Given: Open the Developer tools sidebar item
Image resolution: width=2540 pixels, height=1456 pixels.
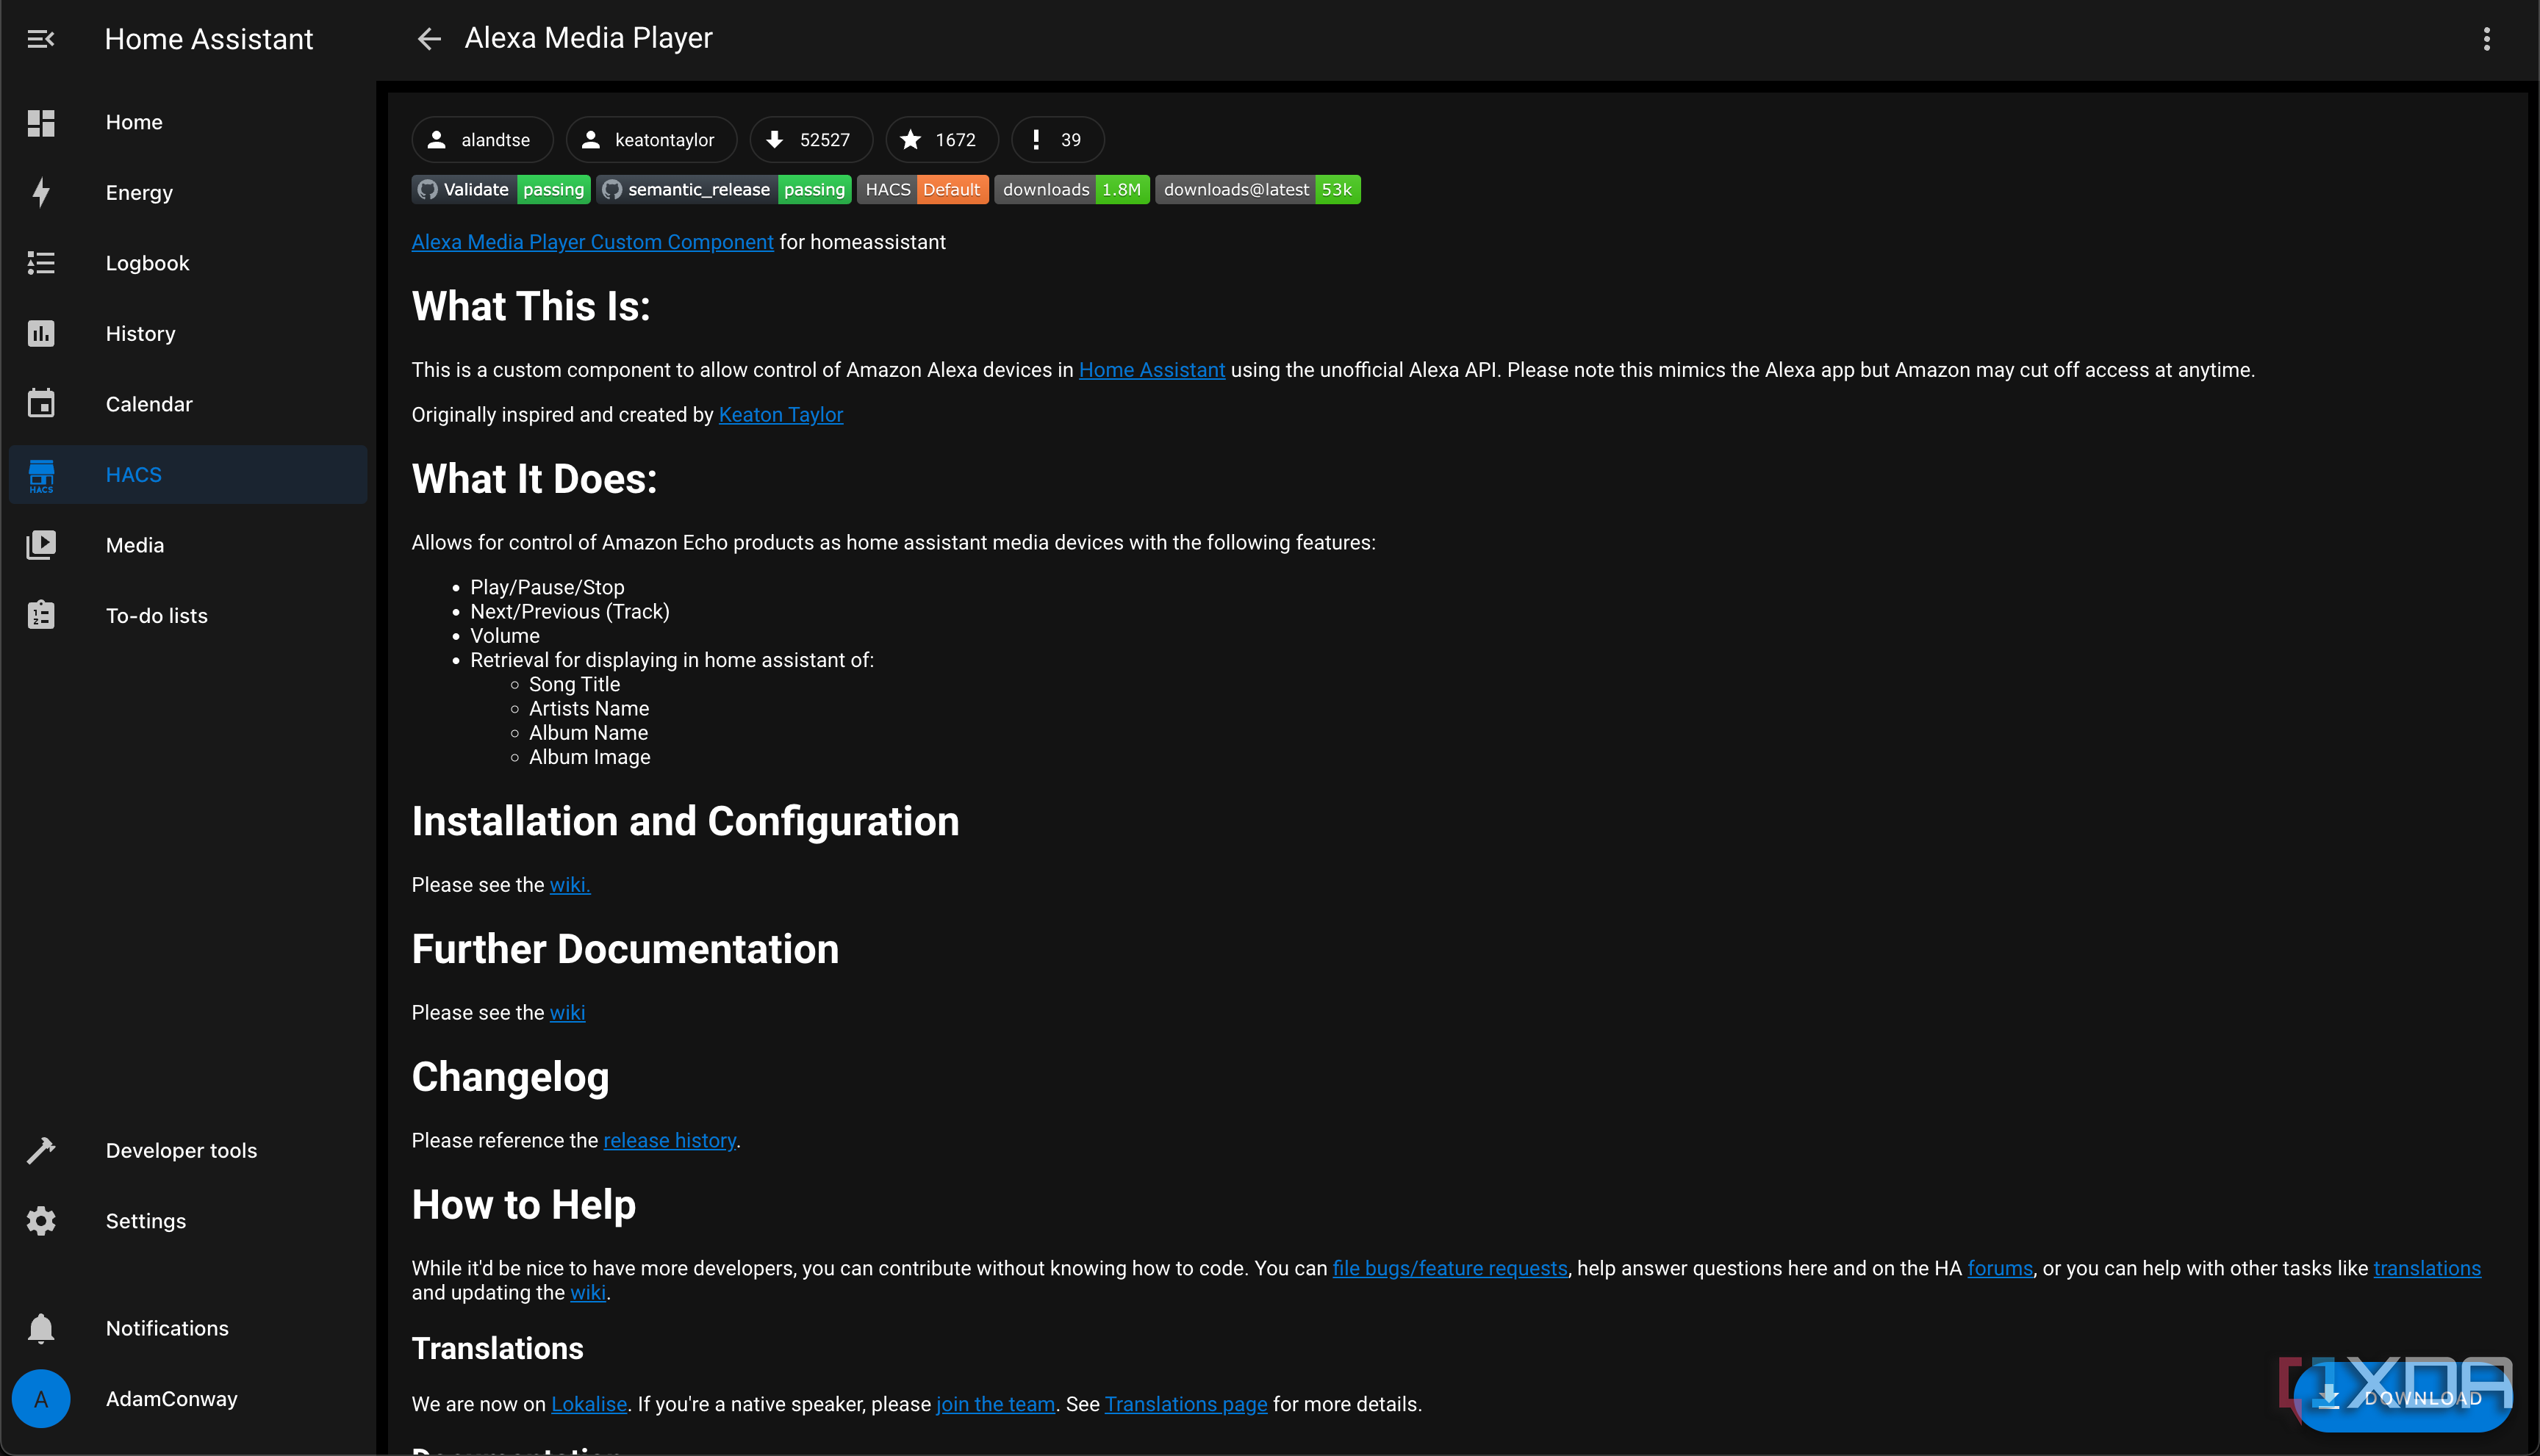Looking at the screenshot, I should point(188,1151).
